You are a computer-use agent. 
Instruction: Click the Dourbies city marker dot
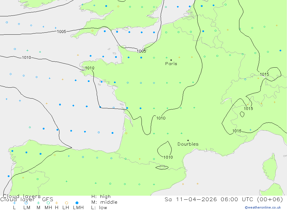click(188, 140)
